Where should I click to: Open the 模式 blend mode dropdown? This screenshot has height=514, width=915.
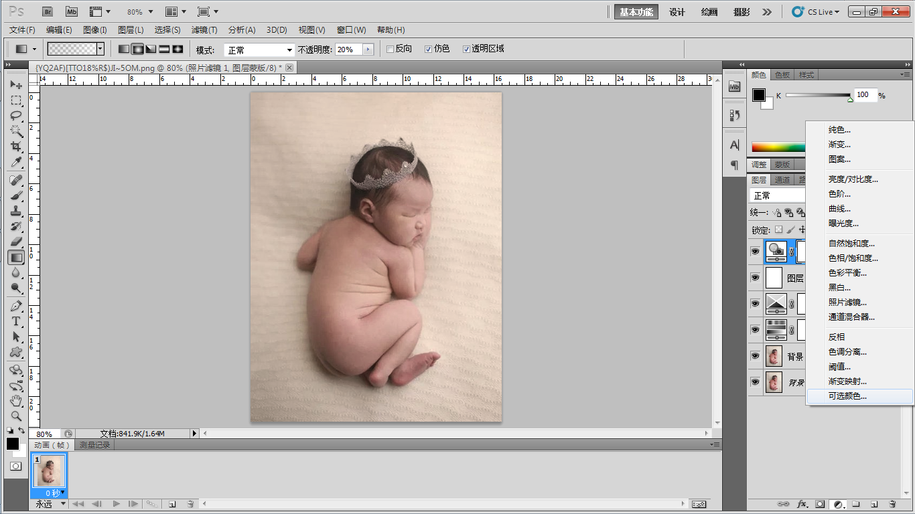pos(259,50)
